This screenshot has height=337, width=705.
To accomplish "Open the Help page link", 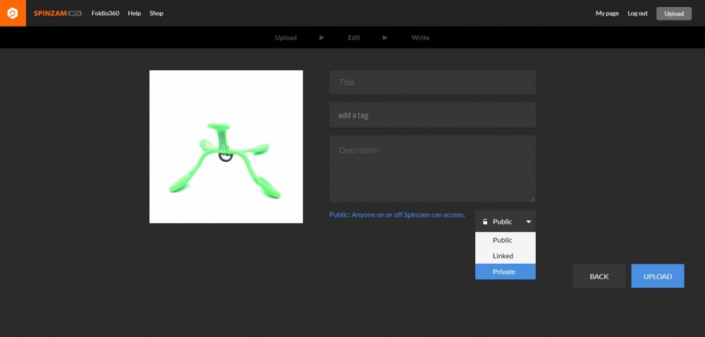I will 134,13.
